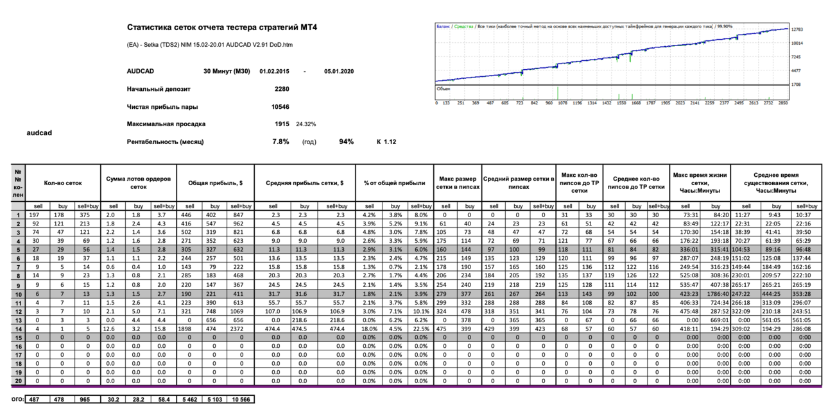828x408 pixels.
Task: Click the grand total profit '10 566'
Action: click(x=241, y=399)
